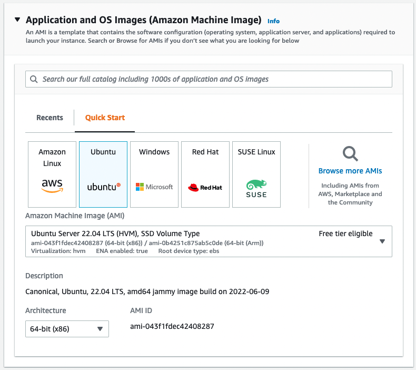Select the Ubuntu AMI tile
This screenshot has height=370, width=416.
[103, 174]
